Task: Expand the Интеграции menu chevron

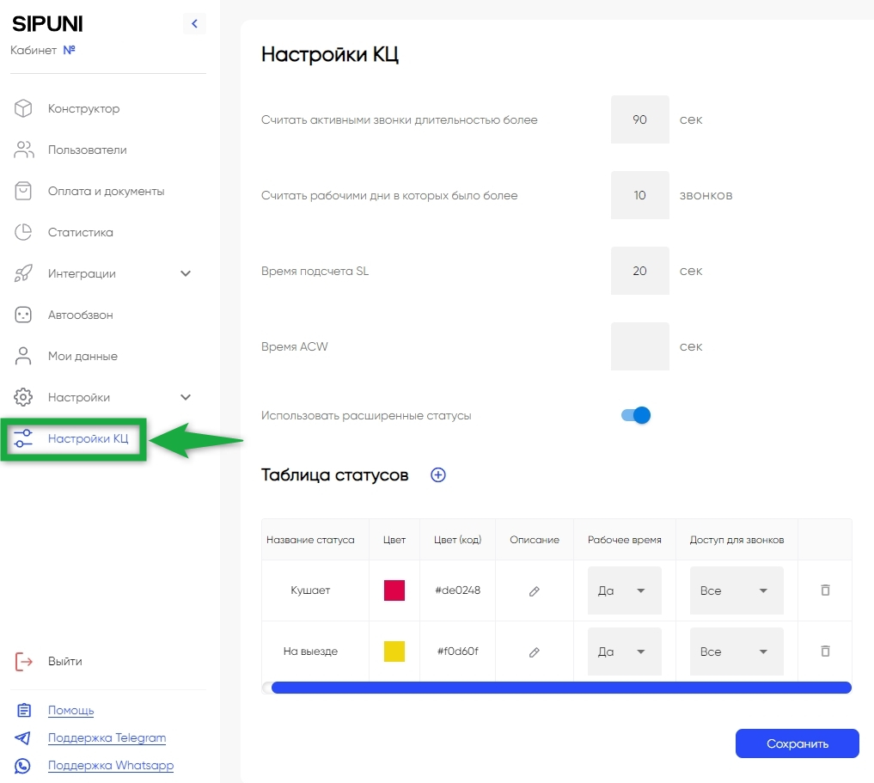Action: 186,273
